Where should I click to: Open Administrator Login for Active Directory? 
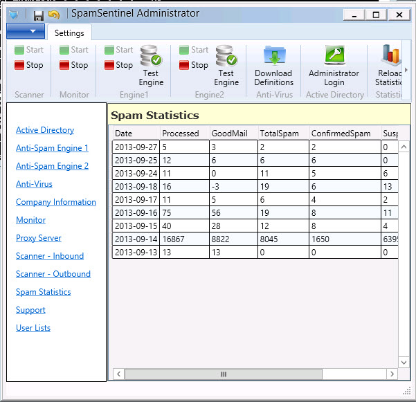(x=334, y=66)
